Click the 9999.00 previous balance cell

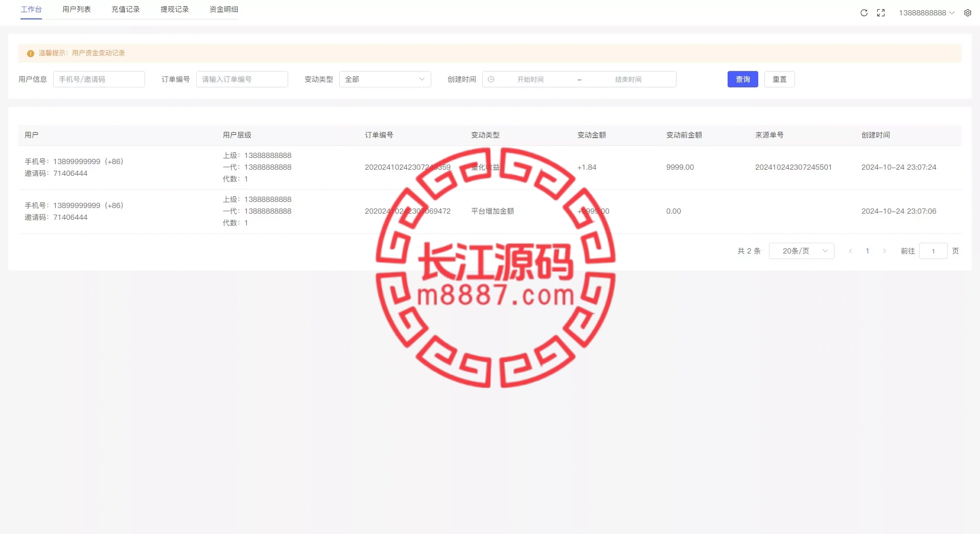coord(680,167)
